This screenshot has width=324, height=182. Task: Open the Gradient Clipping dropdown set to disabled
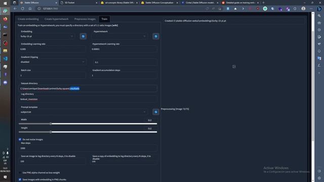click(53, 62)
